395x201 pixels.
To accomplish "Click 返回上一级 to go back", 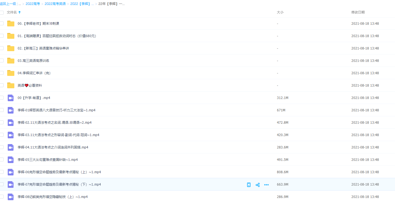I will (x=8, y=4).
